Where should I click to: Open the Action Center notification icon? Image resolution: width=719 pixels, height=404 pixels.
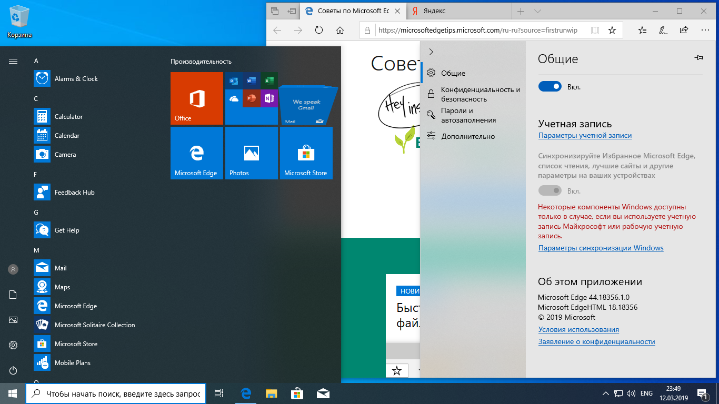pyautogui.click(x=702, y=393)
